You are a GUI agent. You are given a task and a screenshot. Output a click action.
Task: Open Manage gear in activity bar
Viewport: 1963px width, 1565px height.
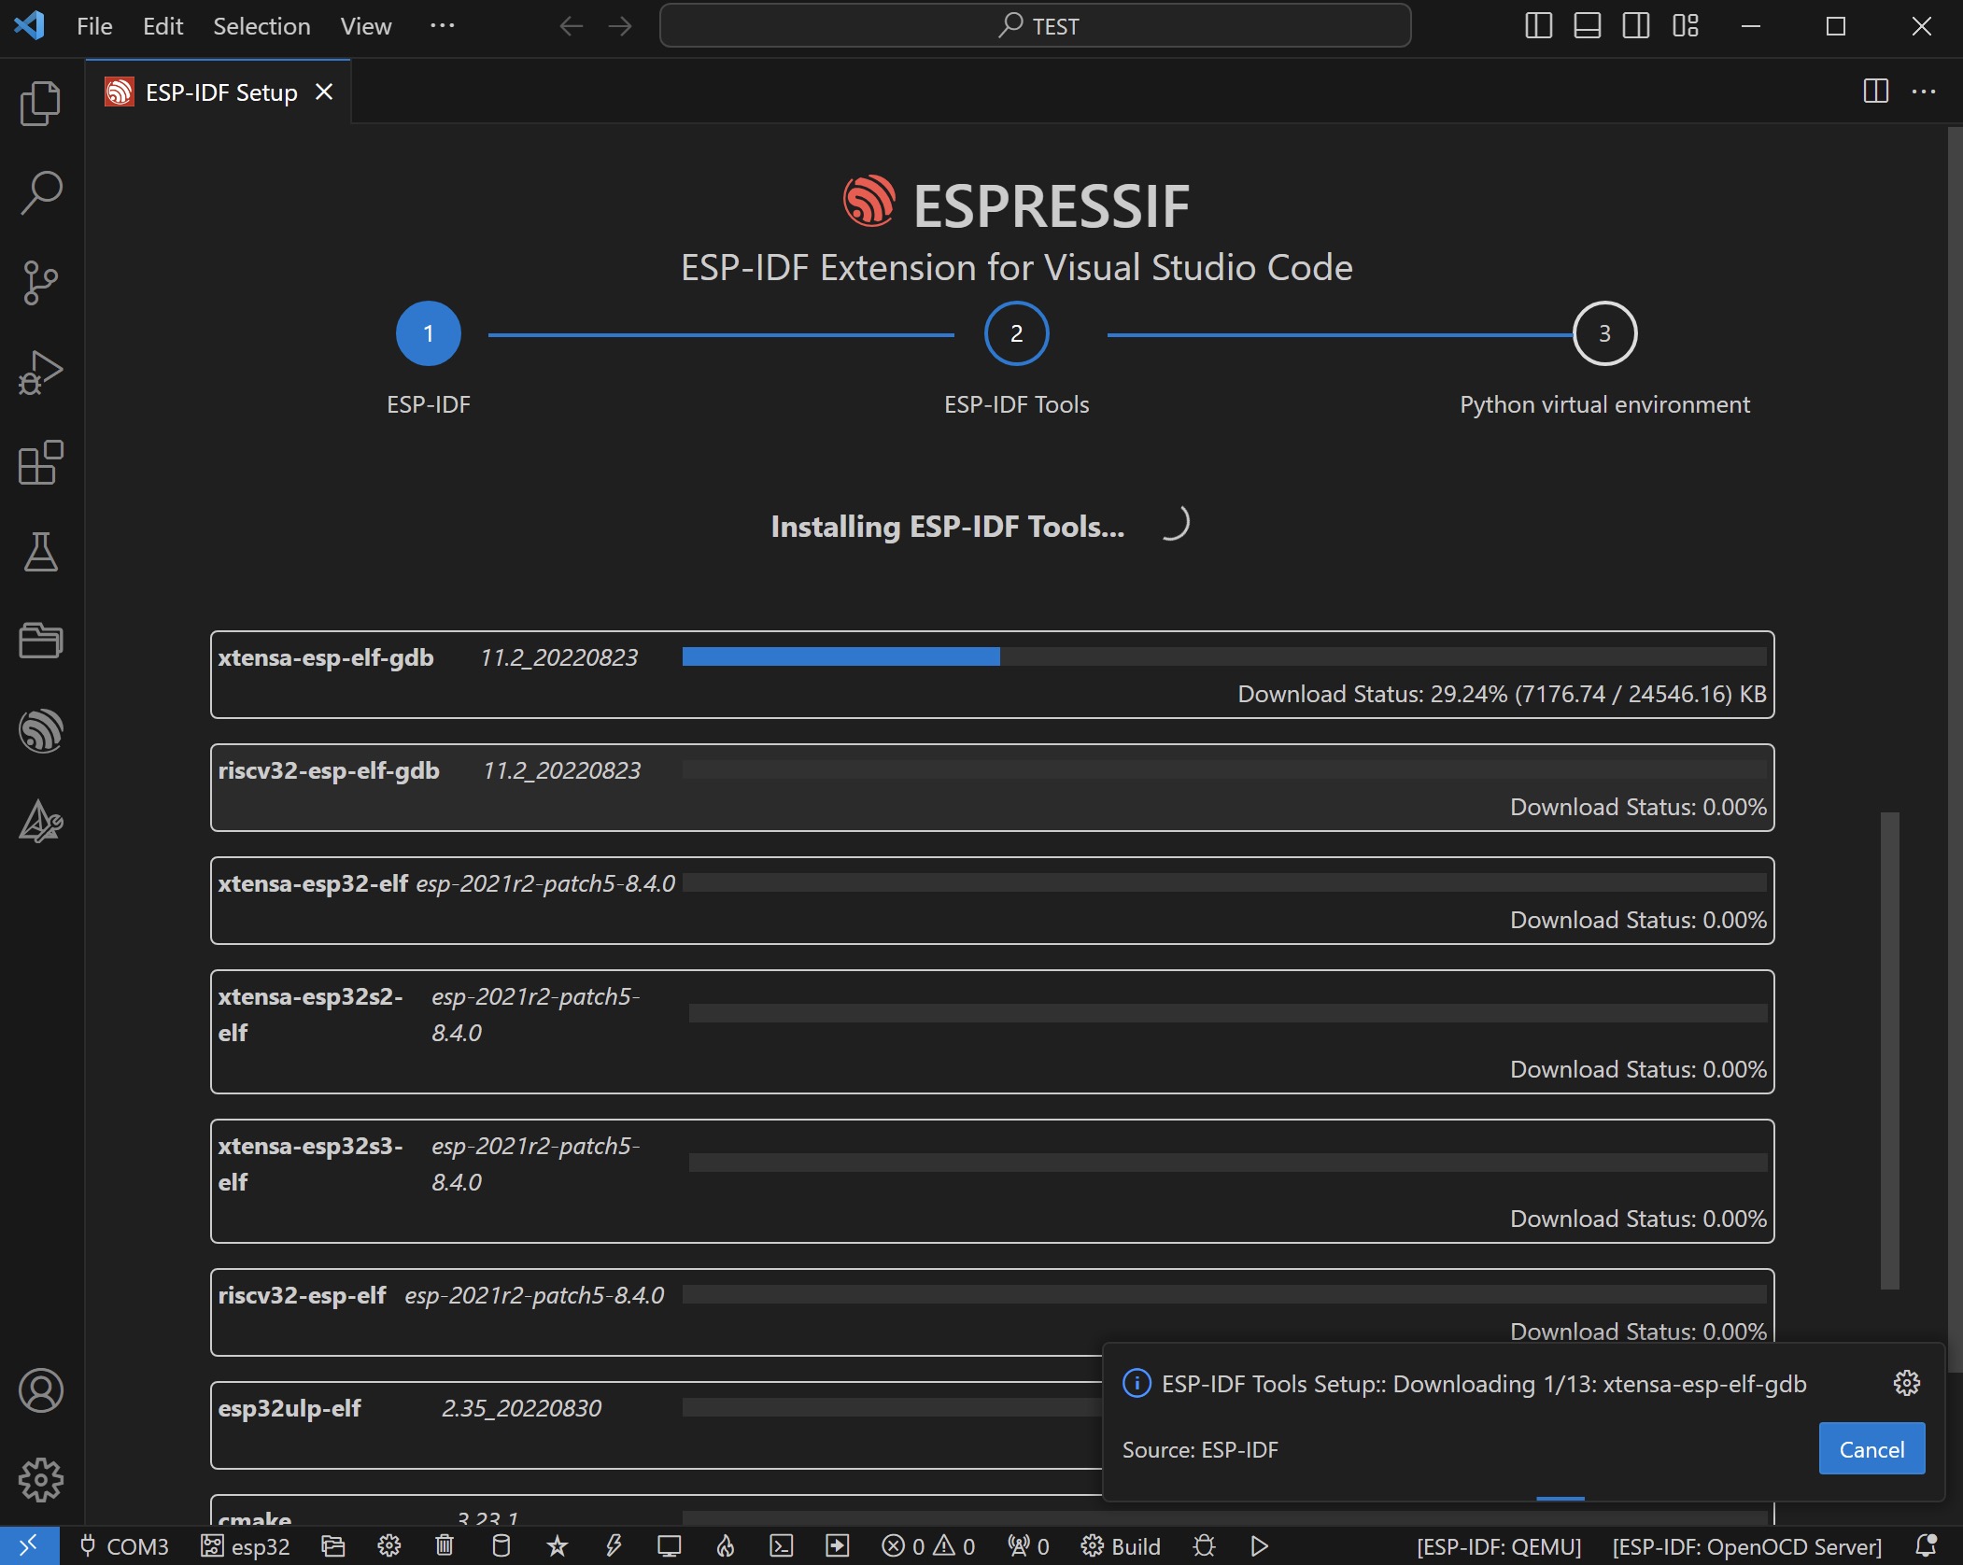click(41, 1480)
